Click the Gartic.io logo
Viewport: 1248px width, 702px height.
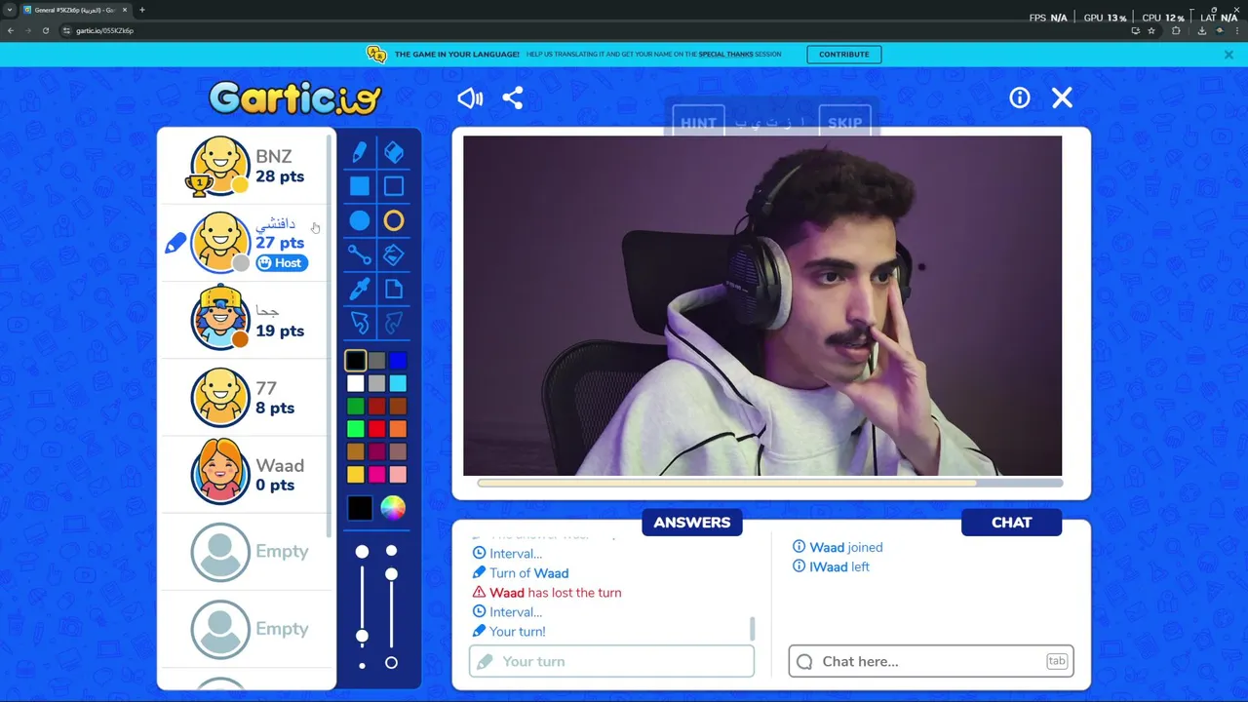click(294, 97)
